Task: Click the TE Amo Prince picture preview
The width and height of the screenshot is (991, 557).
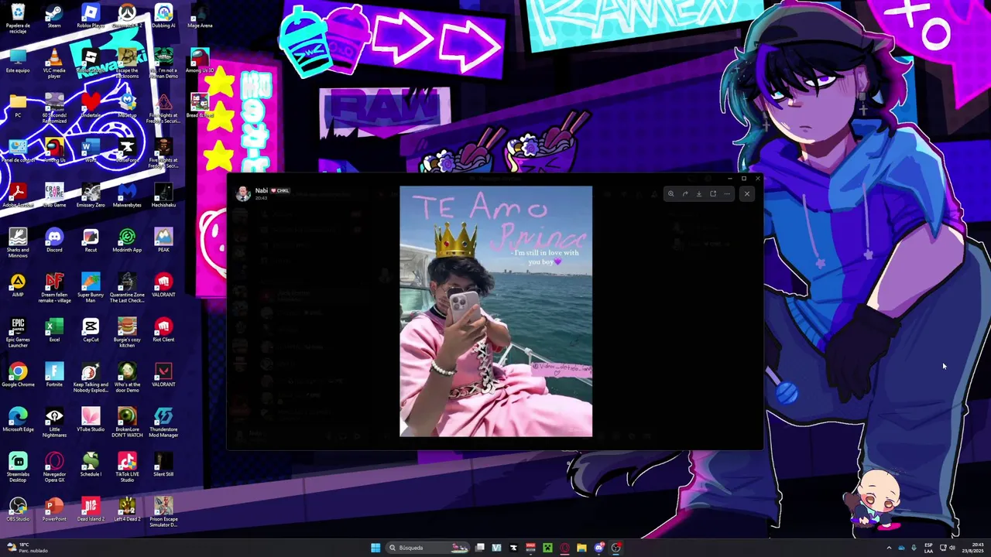Action: tap(495, 311)
